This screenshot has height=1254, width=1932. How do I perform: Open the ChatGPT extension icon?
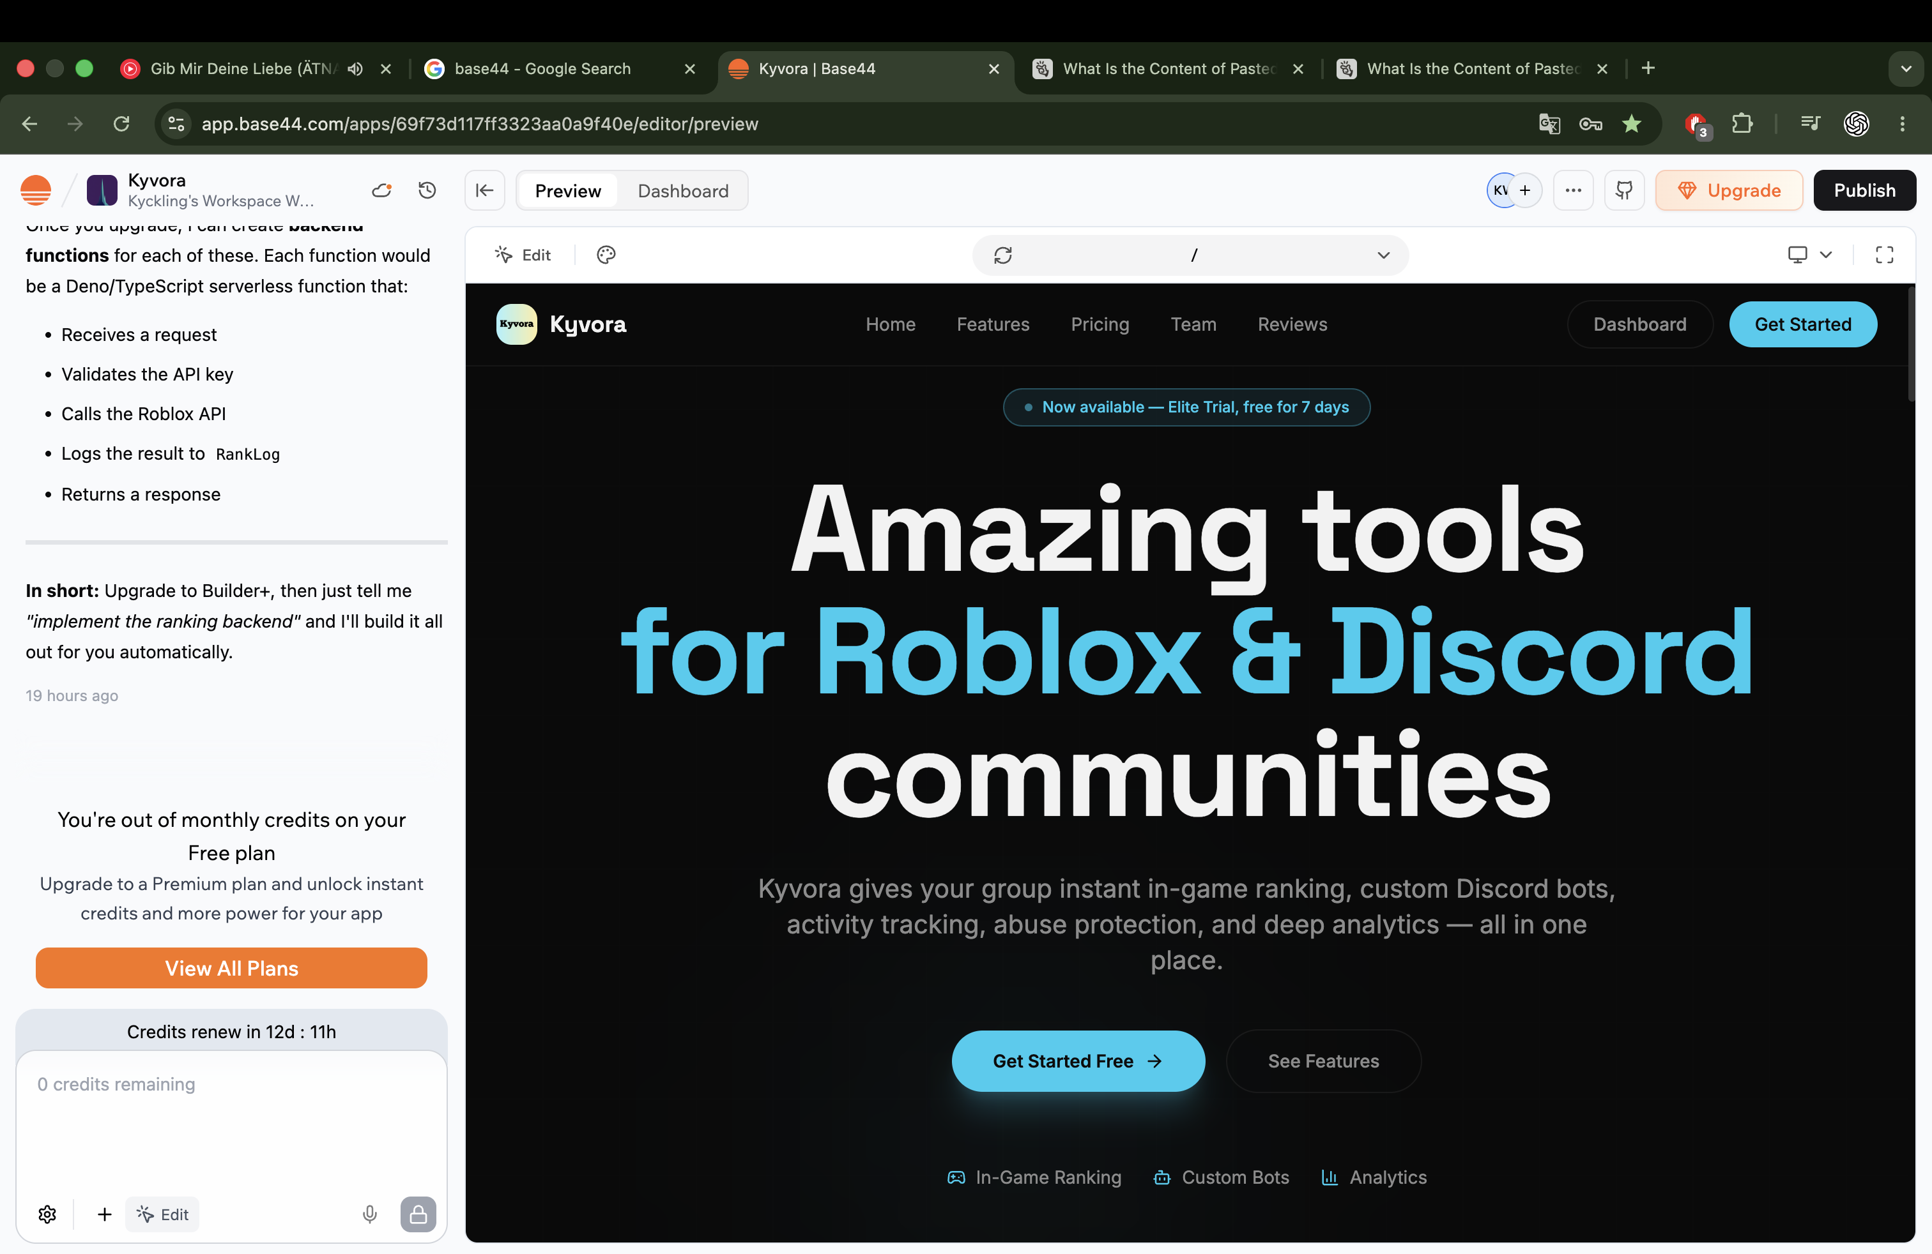click(1857, 124)
